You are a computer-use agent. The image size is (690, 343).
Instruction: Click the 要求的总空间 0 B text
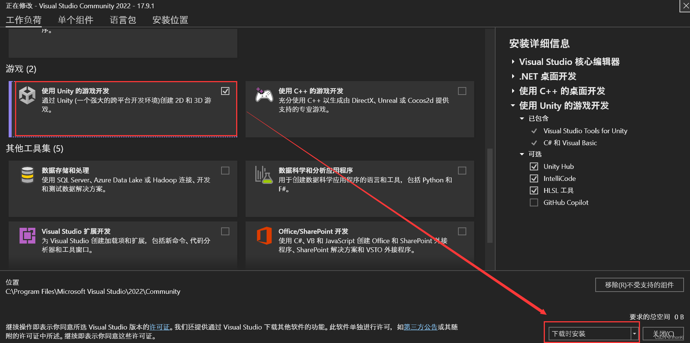(x=657, y=317)
